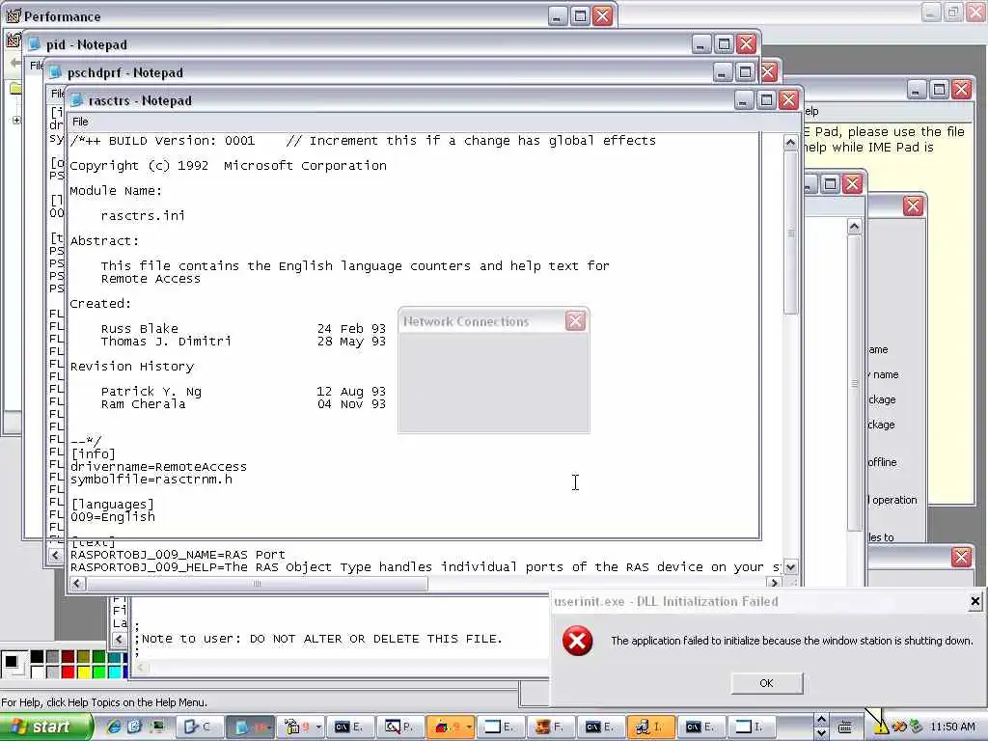Click 'Russ Blake' in the Notepad text
The image size is (988, 741).
[139, 328]
